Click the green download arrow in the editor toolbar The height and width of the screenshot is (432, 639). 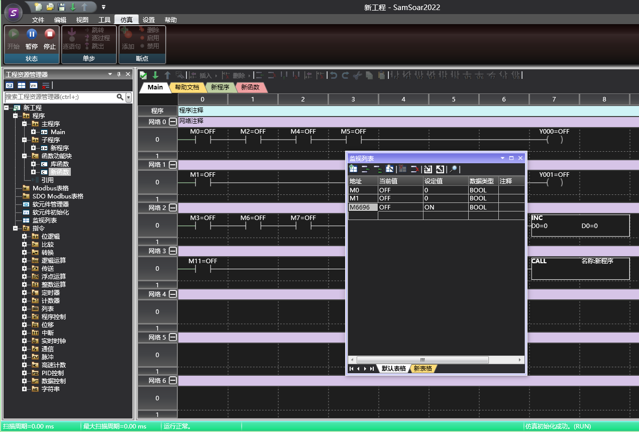155,75
